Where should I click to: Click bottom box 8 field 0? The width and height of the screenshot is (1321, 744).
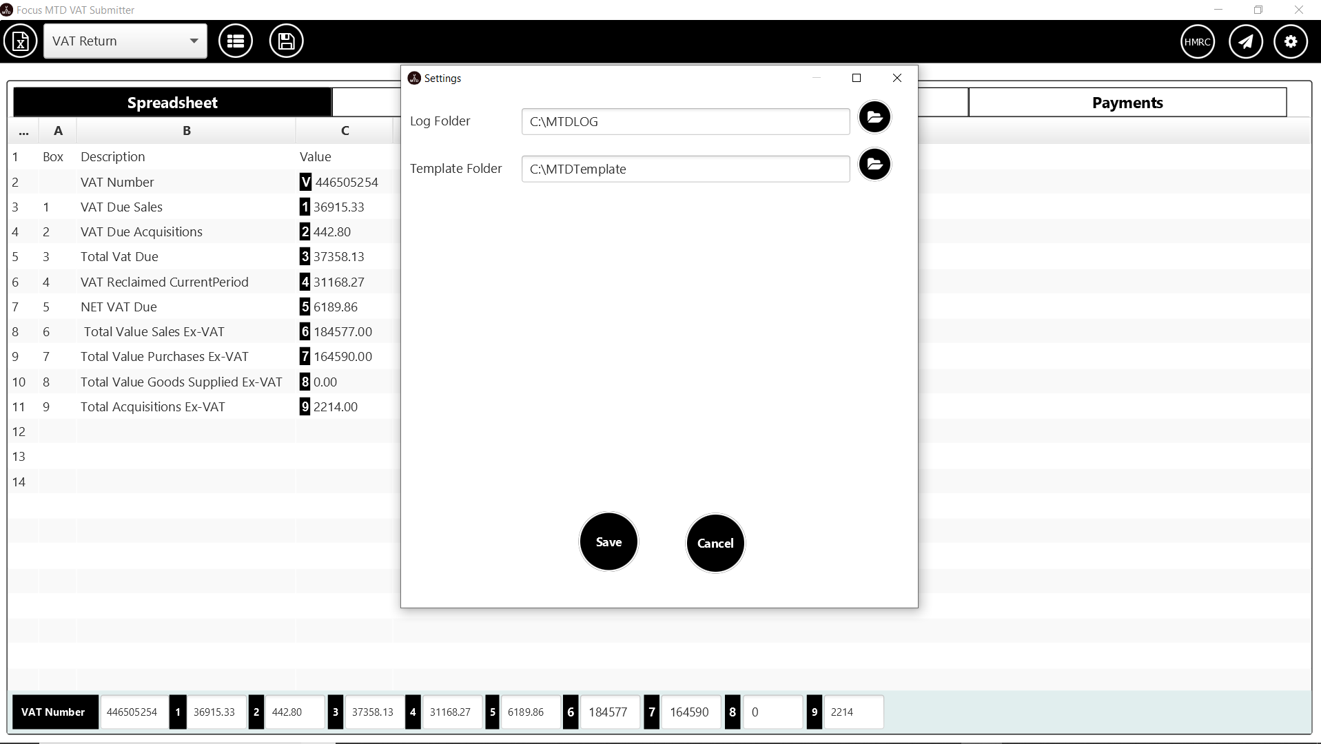click(773, 712)
